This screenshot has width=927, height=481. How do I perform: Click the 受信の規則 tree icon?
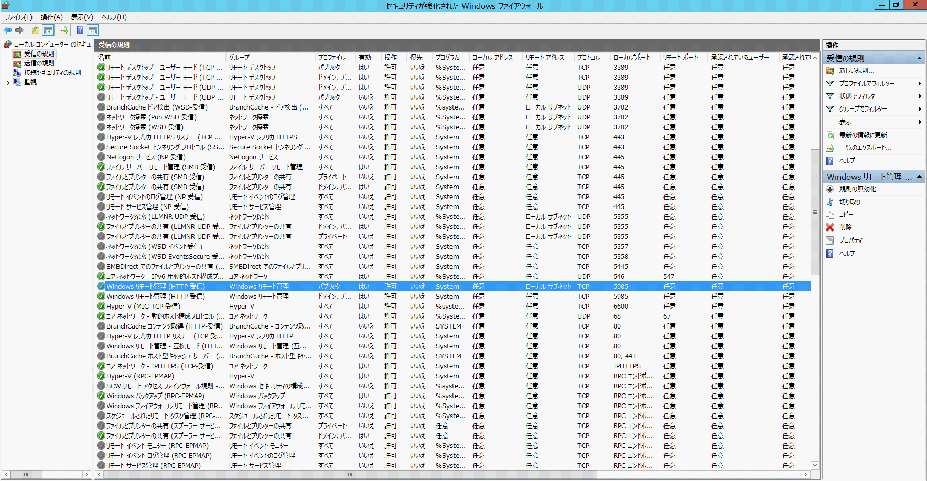(17, 54)
